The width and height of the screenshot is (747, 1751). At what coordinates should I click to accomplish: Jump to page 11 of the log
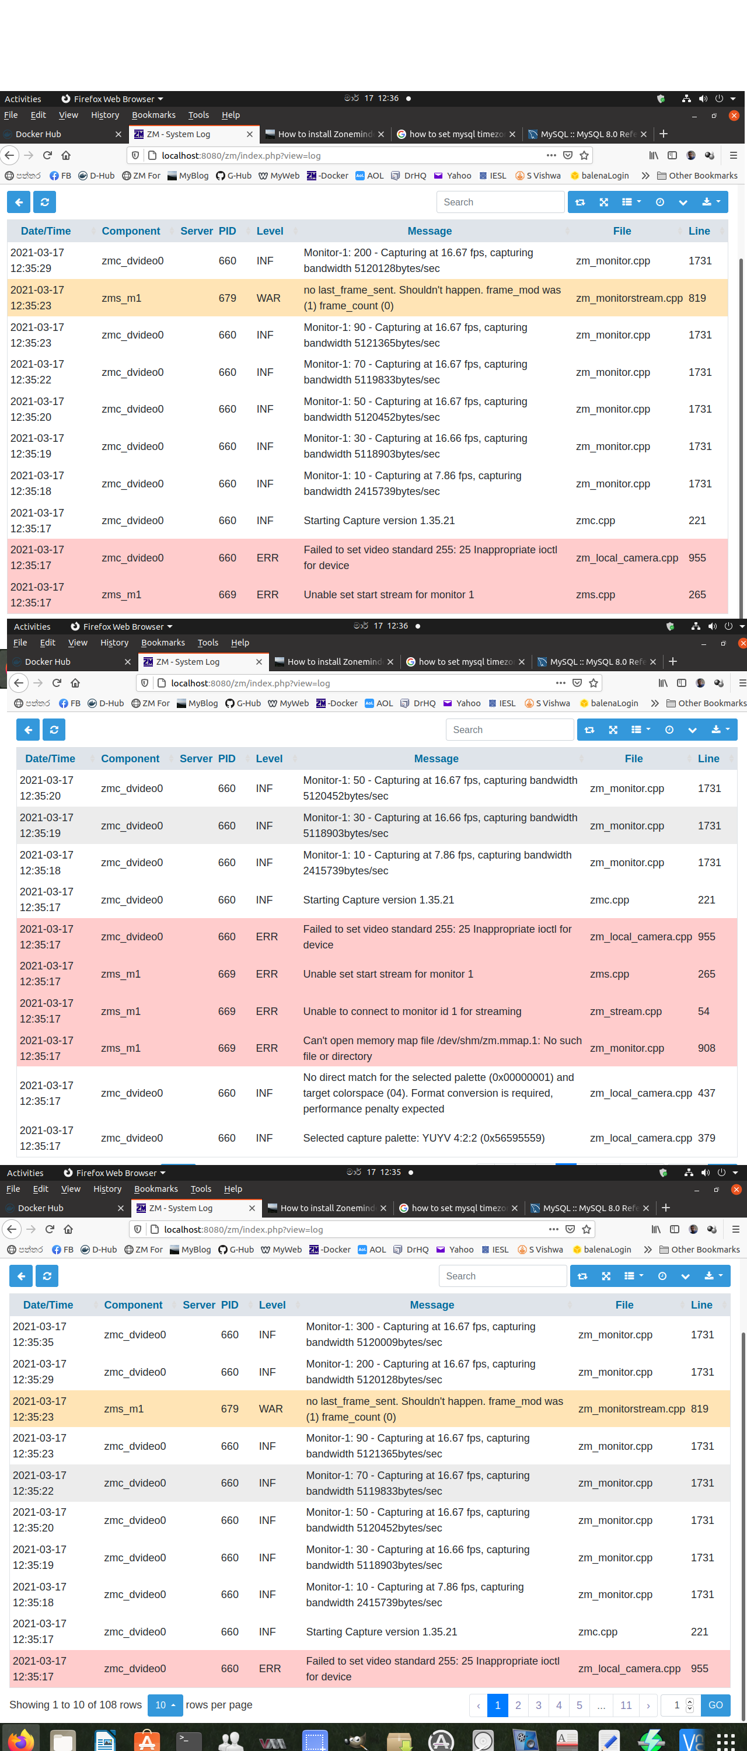click(626, 1705)
